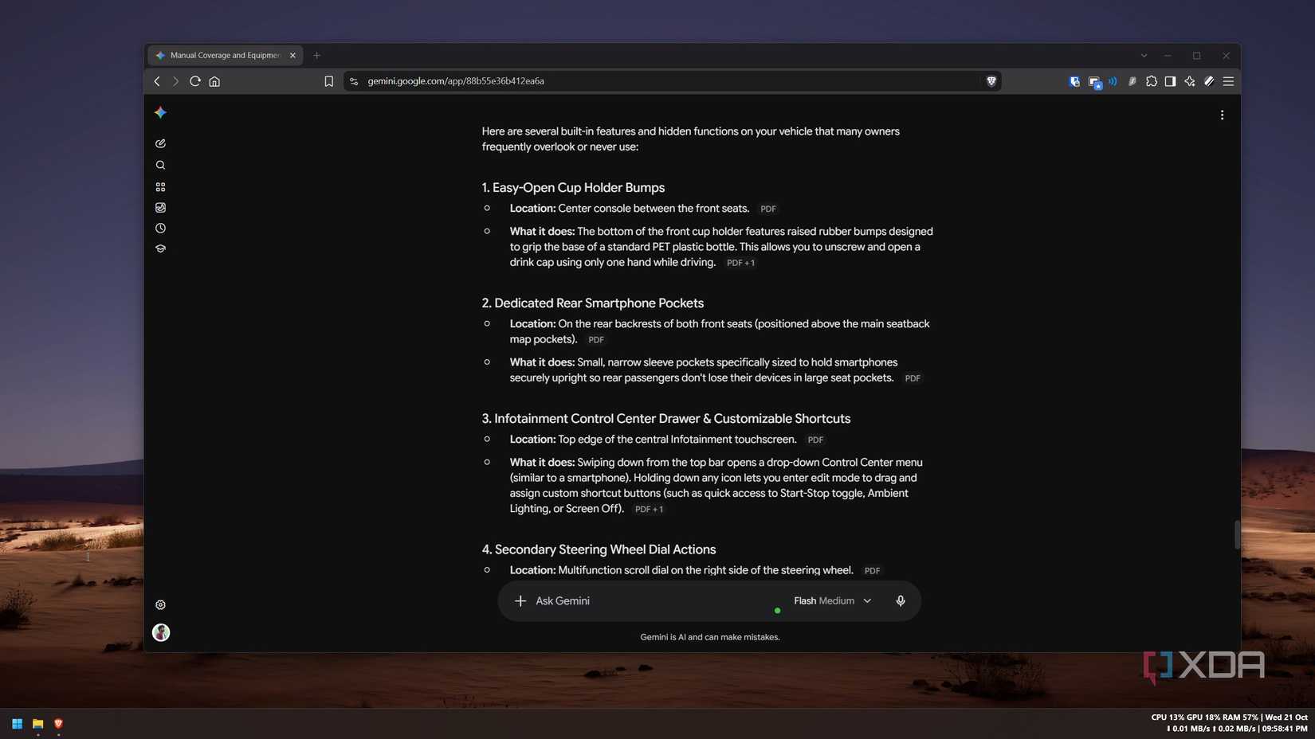This screenshot has width=1315, height=739.
Task: Open a new browser tab
Action: (x=316, y=55)
